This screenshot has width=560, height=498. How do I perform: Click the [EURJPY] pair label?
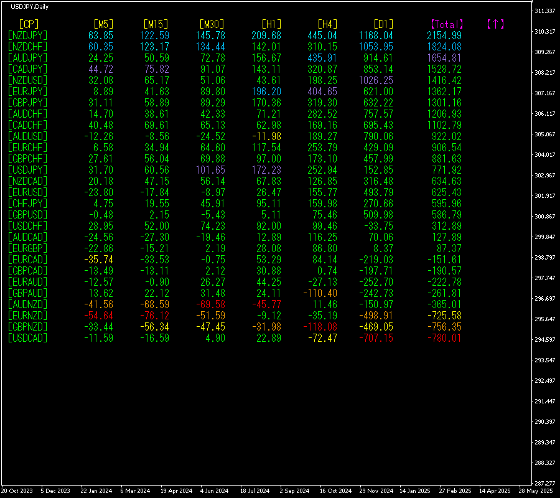click(x=27, y=92)
